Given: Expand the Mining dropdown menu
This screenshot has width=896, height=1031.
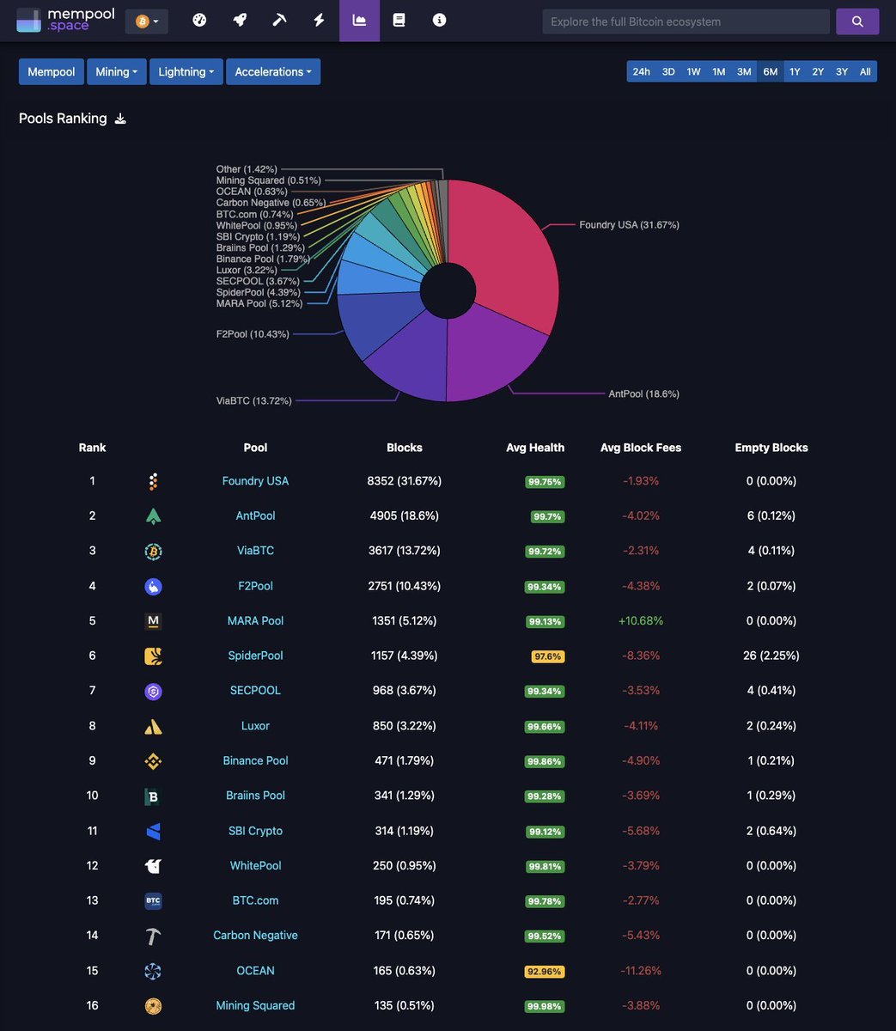Looking at the screenshot, I should 116,71.
